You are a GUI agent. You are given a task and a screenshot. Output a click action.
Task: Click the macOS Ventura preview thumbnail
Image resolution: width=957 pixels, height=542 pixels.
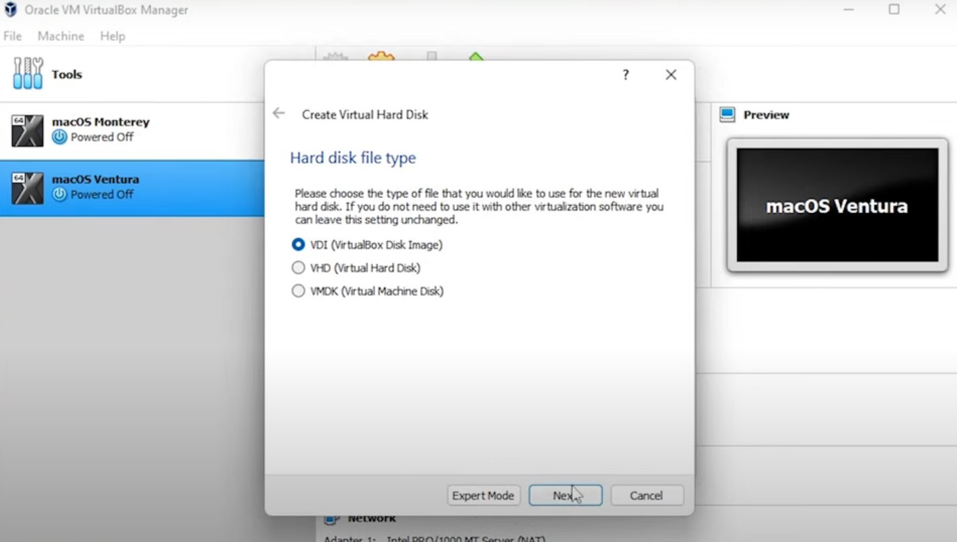(837, 205)
